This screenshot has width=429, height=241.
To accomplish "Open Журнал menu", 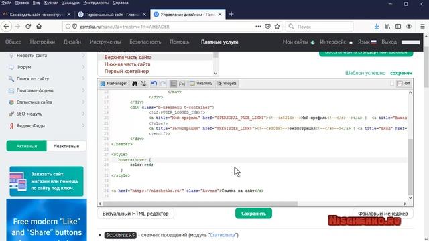I will (x=51, y=3).
